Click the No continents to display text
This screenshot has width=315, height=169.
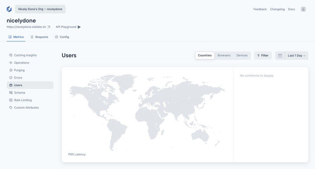(x=257, y=75)
